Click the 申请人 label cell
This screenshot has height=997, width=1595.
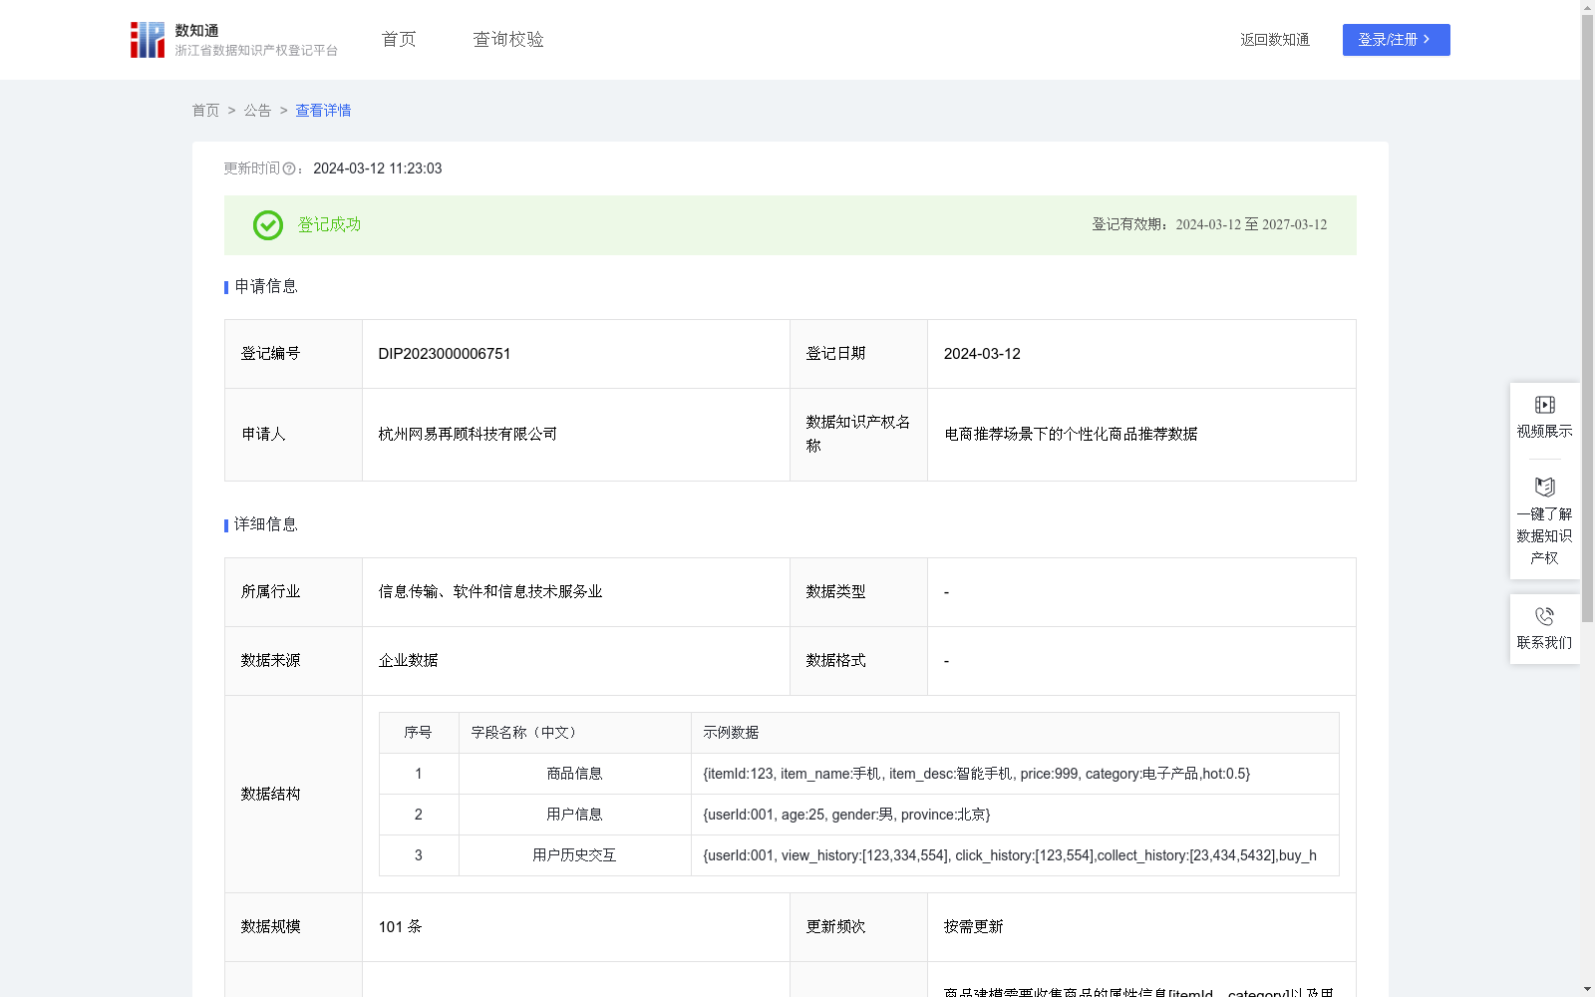click(x=294, y=435)
